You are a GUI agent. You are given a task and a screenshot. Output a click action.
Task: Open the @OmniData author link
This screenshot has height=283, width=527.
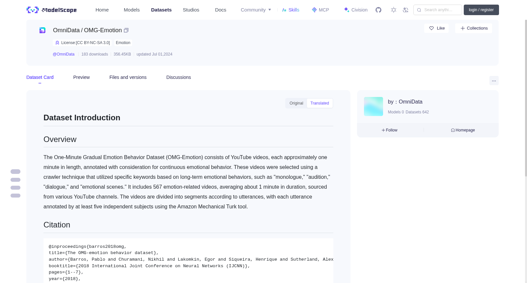(64, 54)
